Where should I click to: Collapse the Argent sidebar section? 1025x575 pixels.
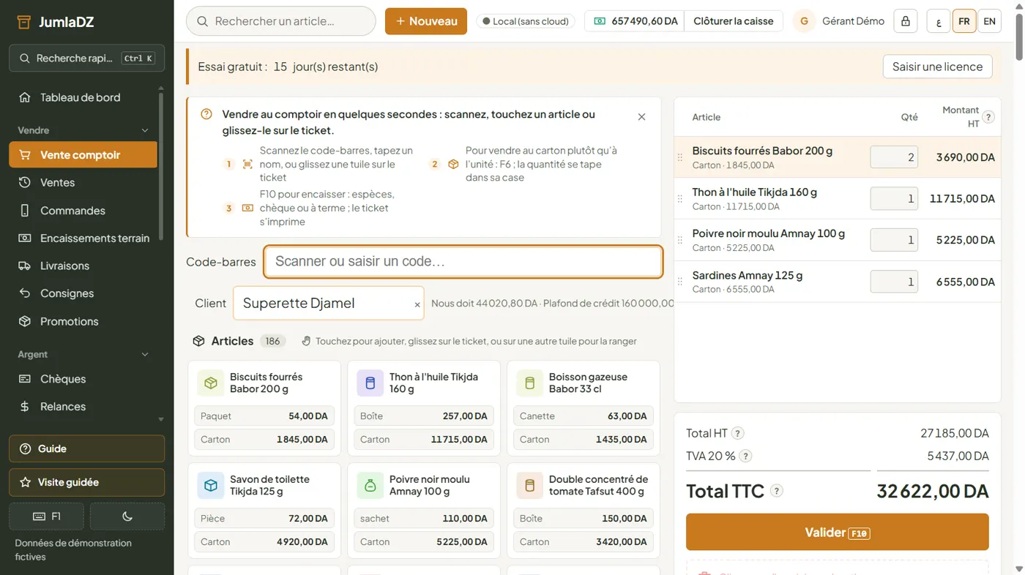point(144,354)
